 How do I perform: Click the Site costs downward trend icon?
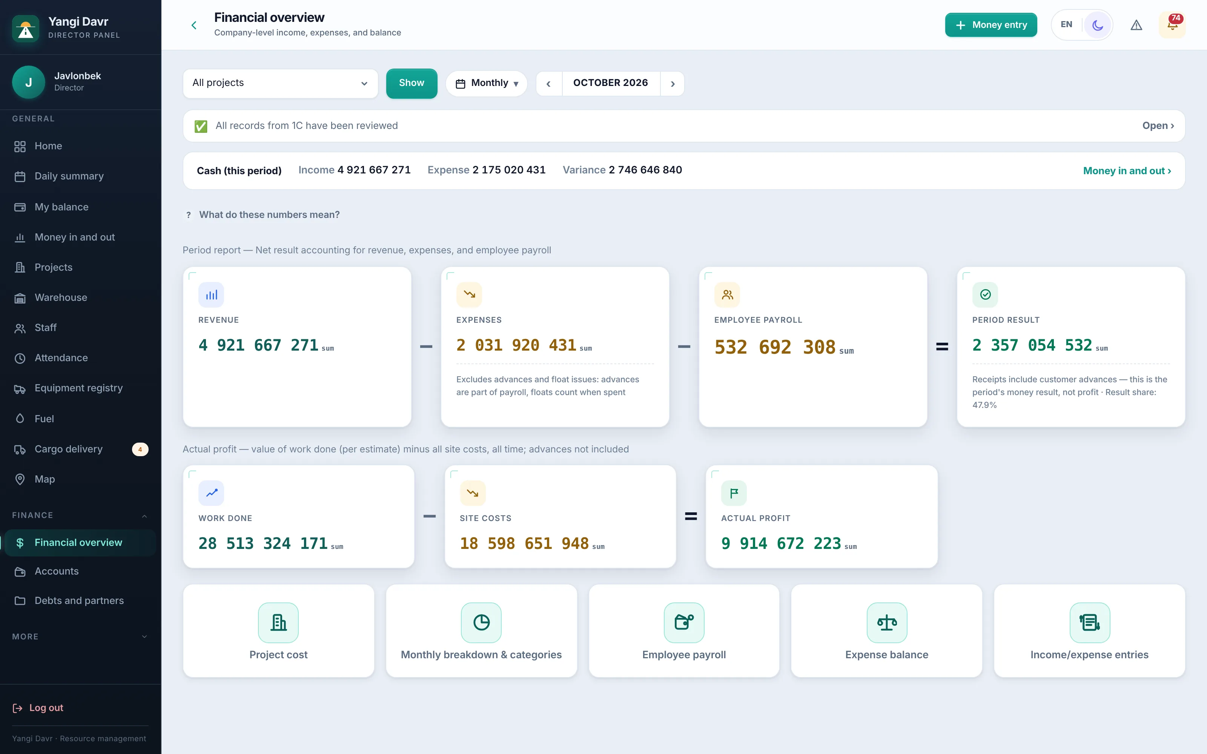[x=473, y=493]
